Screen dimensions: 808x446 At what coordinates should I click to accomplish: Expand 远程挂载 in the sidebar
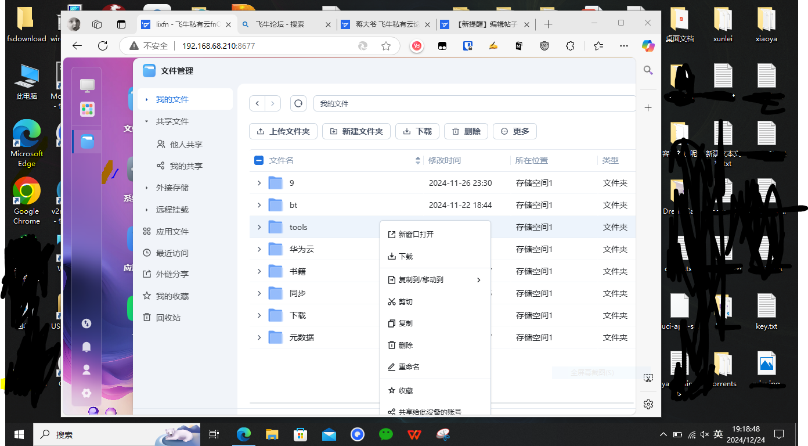tap(147, 210)
